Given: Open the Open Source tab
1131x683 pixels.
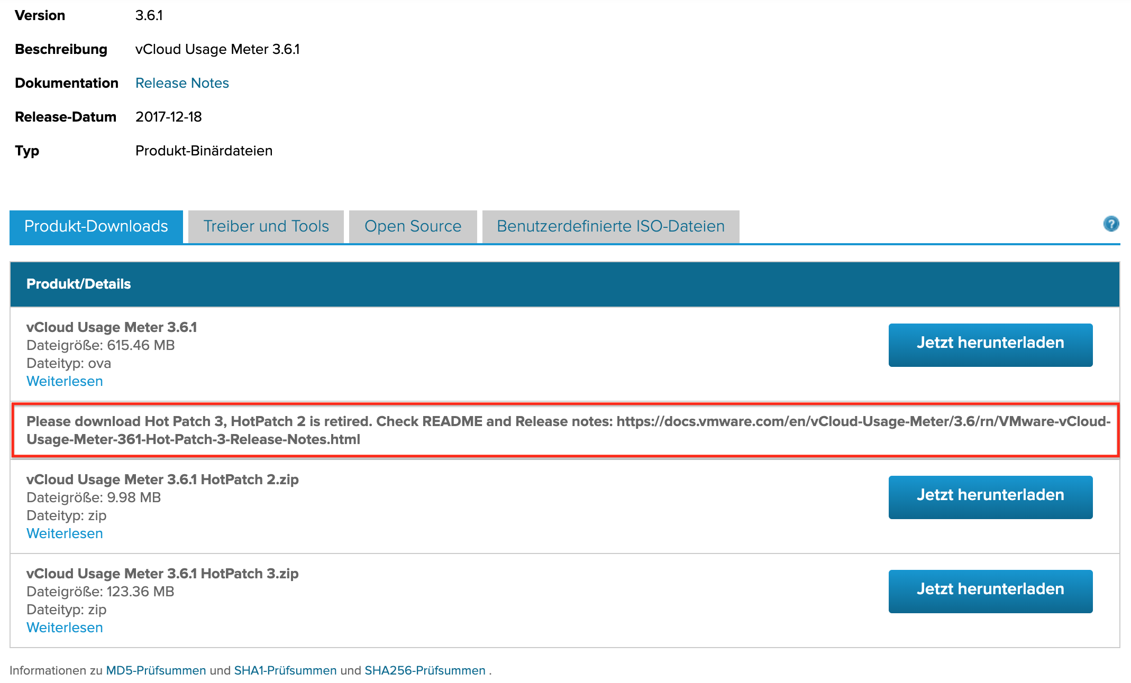Looking at the screenshot, I should pyautogui.click(x=413, y=226).
